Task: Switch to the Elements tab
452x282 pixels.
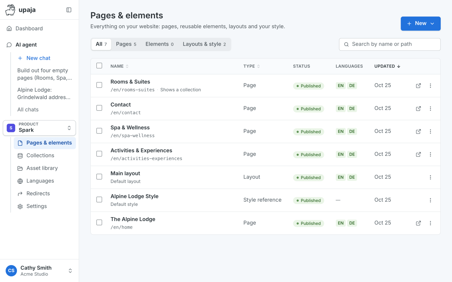Action: click(x=159, y=44)
